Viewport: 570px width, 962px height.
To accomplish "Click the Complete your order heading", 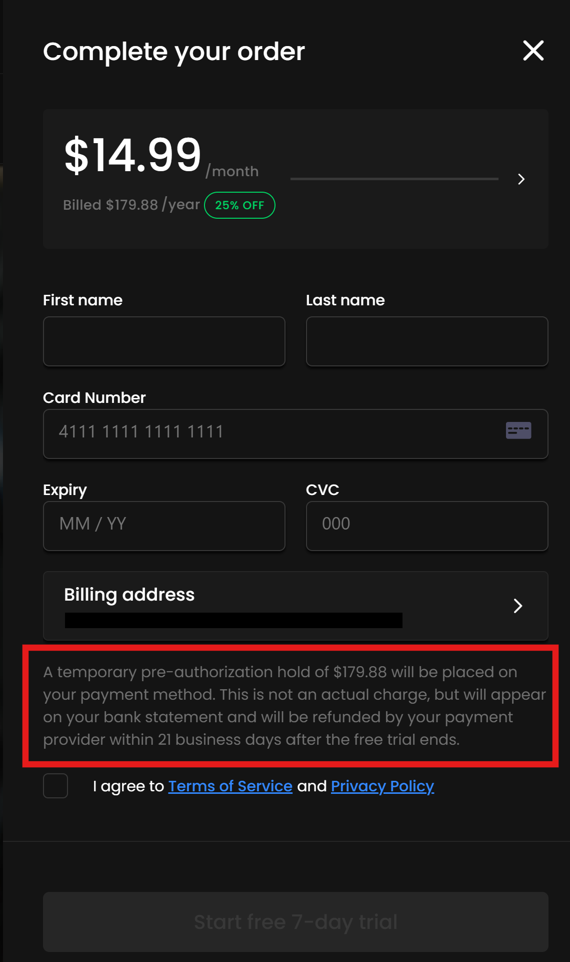I will [x=173, y=51].
